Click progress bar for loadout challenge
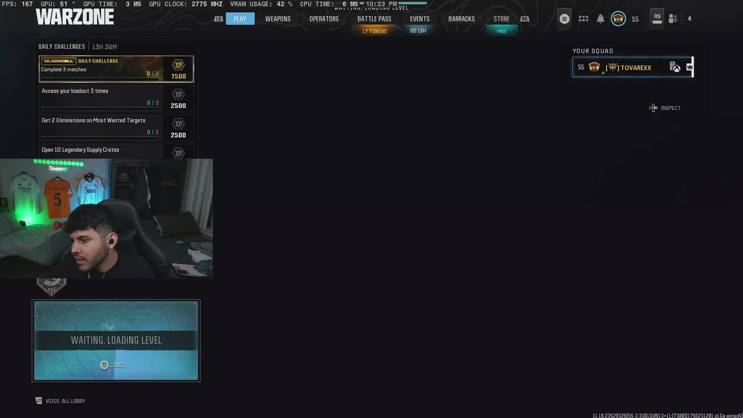 click(x=100, y=108)
